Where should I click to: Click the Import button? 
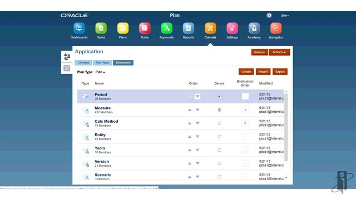point(263,72)
